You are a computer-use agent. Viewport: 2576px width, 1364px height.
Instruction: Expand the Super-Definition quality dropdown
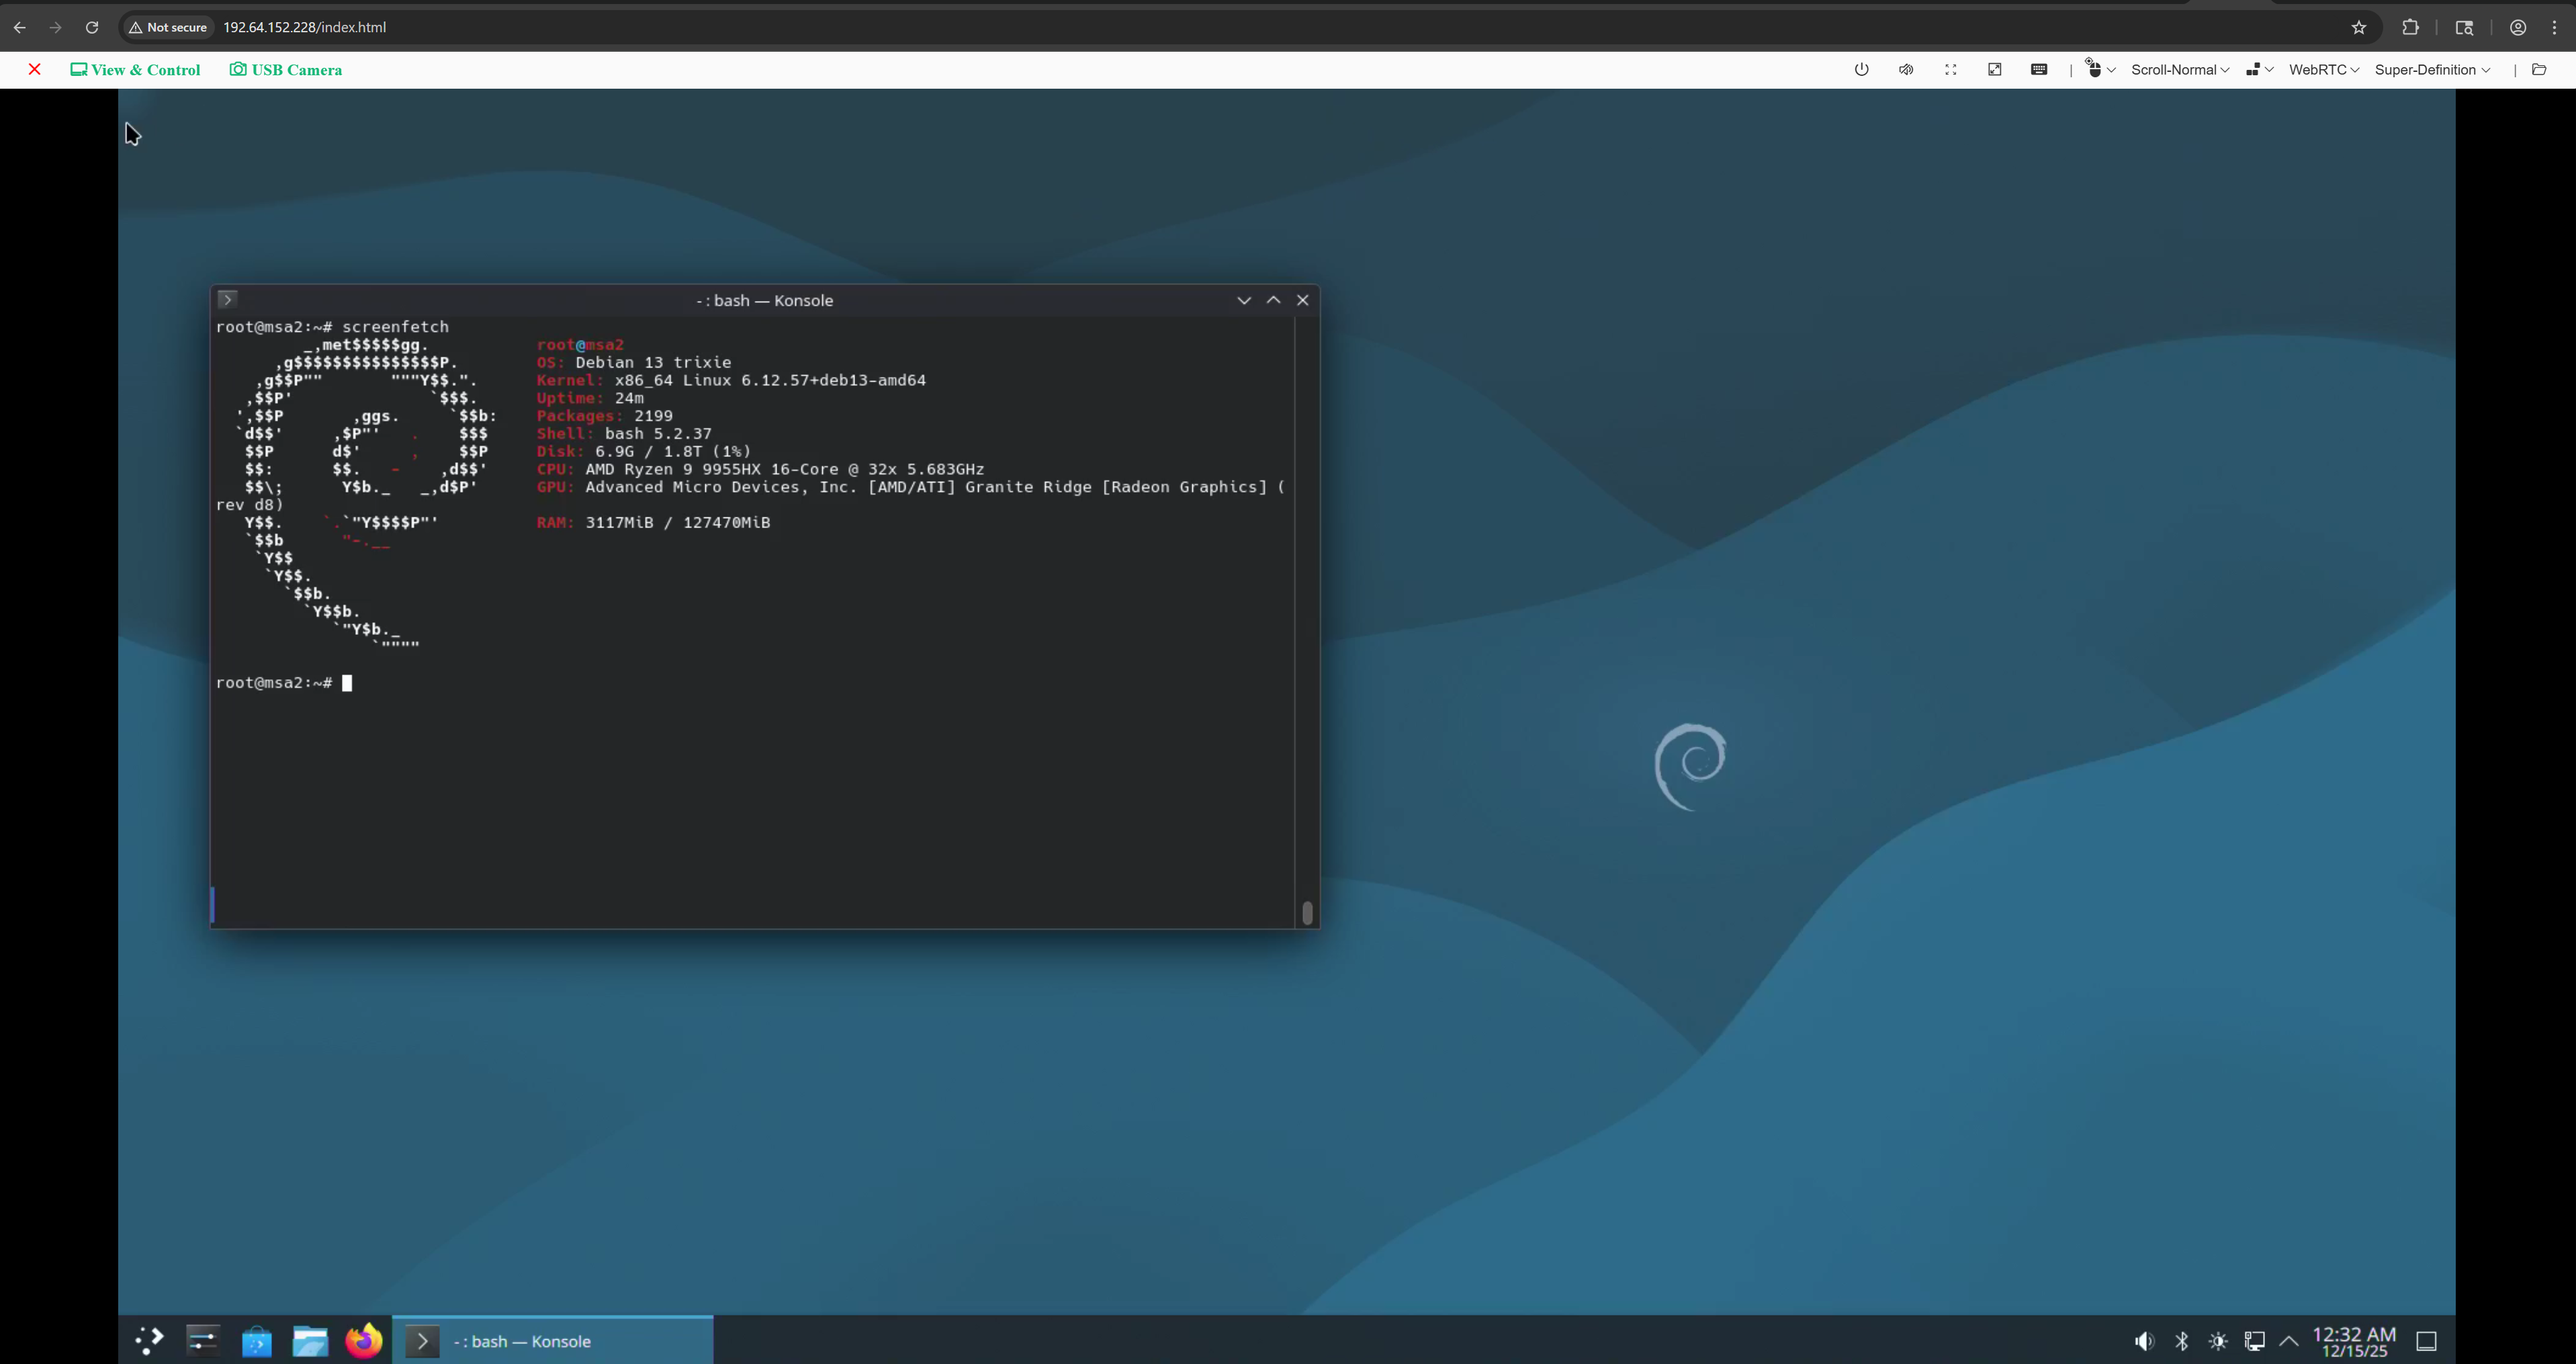tap(2431, 70)
